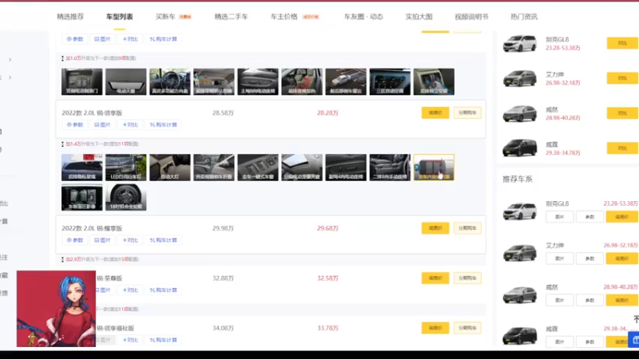
Task: Click 询底价 for recommended 别克GL8
Action: point(622,217)
